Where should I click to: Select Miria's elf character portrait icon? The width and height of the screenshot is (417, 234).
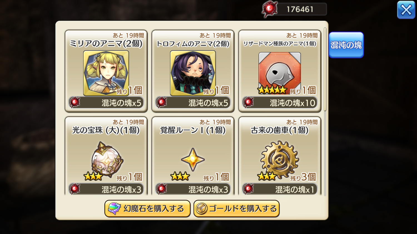click(106, 73)
